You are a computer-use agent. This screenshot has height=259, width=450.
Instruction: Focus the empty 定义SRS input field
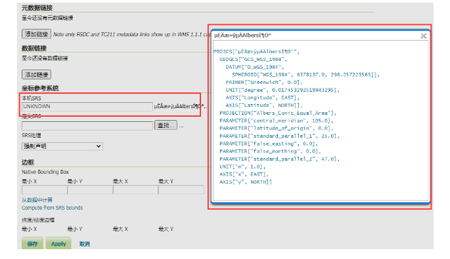click(x=87, y=125)
